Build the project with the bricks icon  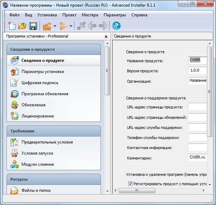47,26
